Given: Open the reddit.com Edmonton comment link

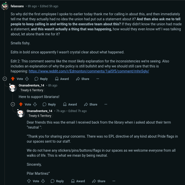Looking at the screenshot, I should (x=89, y=71).
